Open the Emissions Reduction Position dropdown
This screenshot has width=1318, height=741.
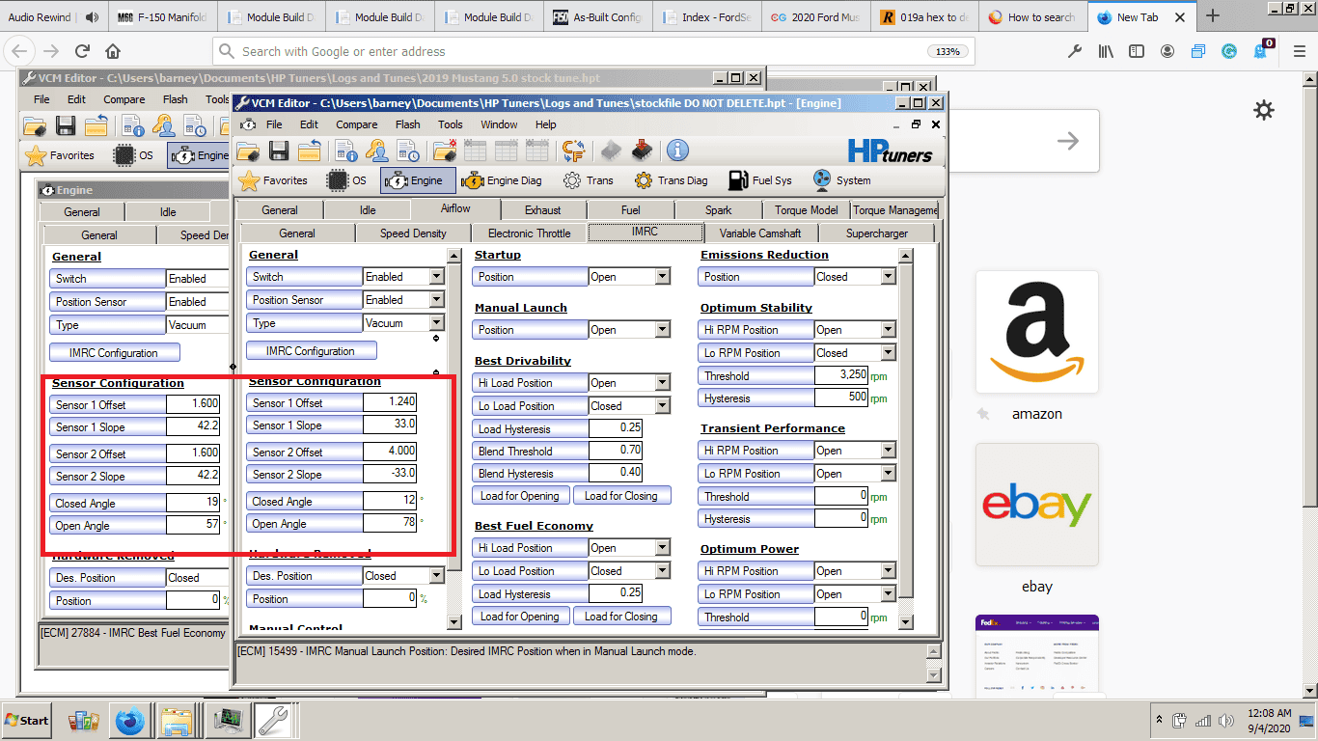[888, 277]
